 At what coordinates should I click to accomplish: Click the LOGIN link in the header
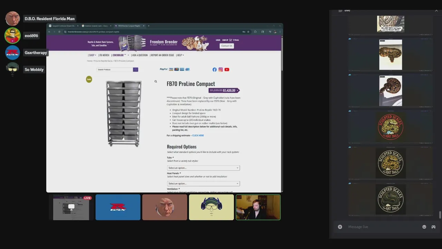pos(218,40)
